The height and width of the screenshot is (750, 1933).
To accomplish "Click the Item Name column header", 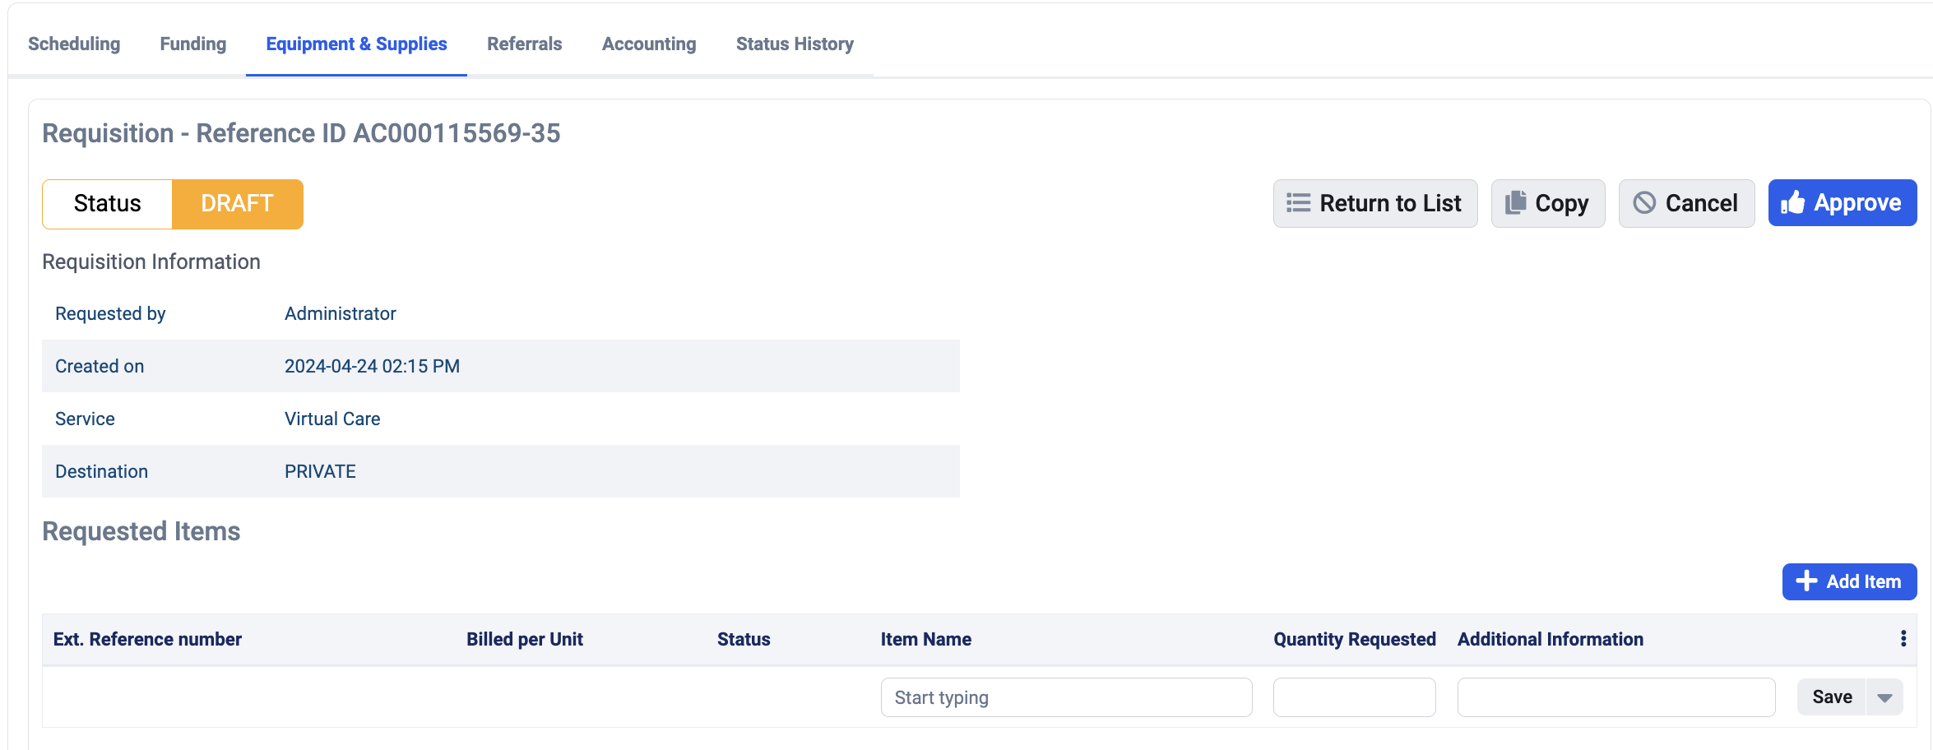I will point(926,639).
